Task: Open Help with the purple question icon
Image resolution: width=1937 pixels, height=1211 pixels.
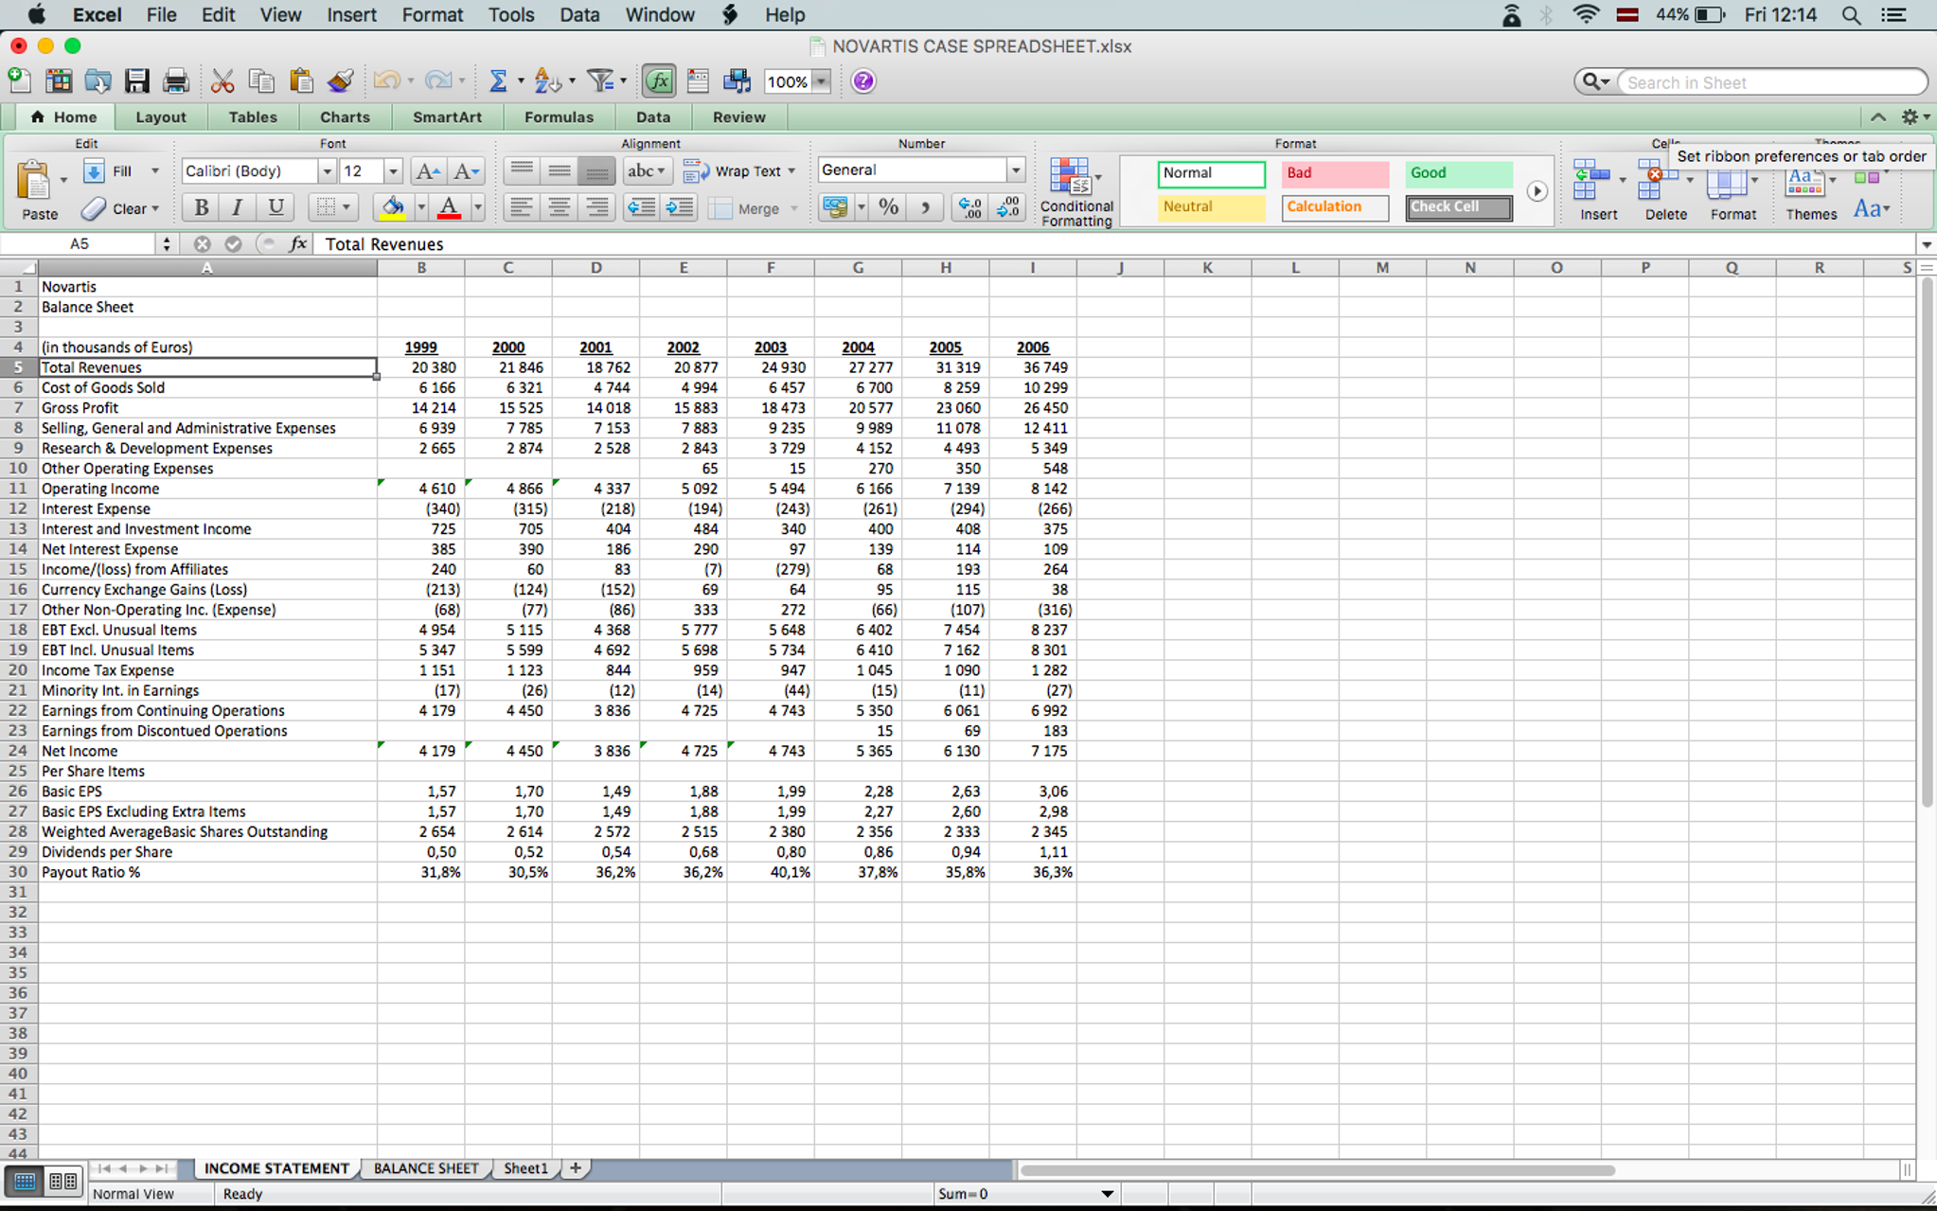Action: tap(862, 81)
